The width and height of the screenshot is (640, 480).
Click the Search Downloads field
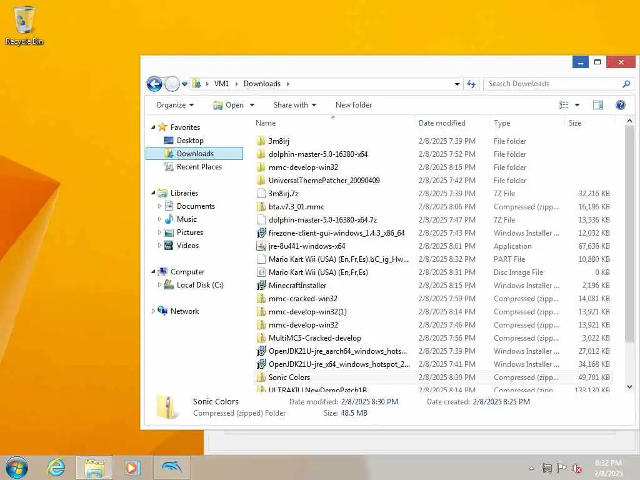pyautogui.click(x=554, y=84)
